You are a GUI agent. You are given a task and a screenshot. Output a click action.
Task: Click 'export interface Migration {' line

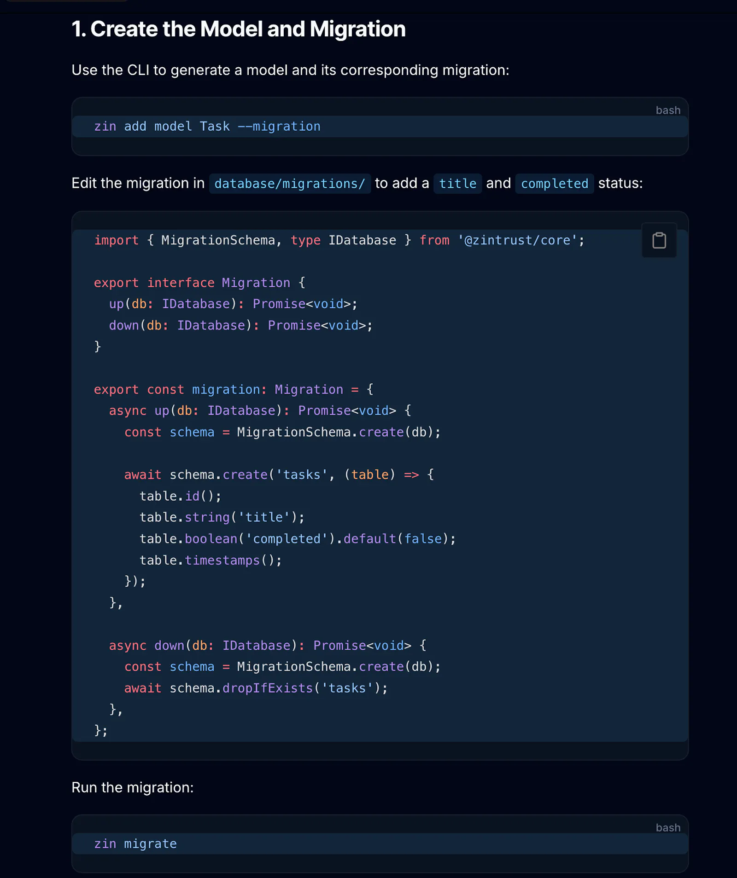click(199, 283)
